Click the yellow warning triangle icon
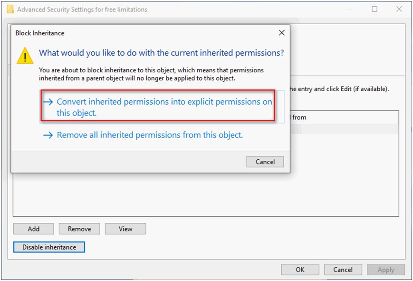This screenshot has width=413, height=281. (x=25, y=56)
